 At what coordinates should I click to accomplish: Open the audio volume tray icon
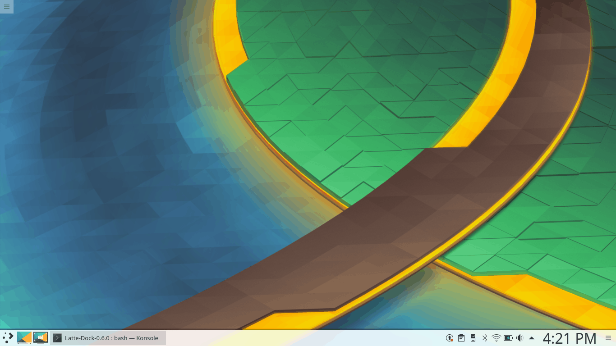520,338
